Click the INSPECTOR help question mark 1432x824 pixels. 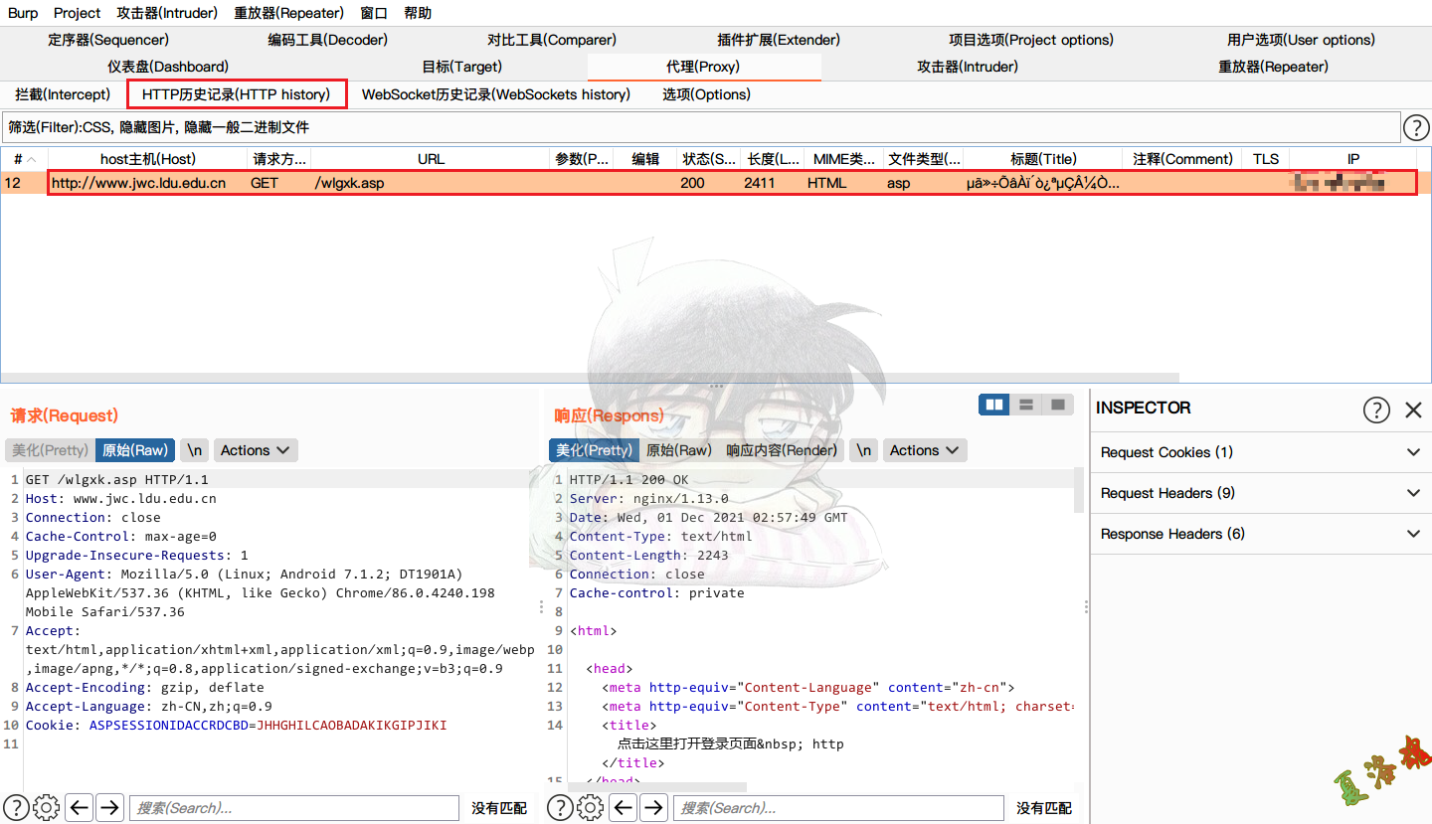pyautogui.click(x=1376, y=410)
